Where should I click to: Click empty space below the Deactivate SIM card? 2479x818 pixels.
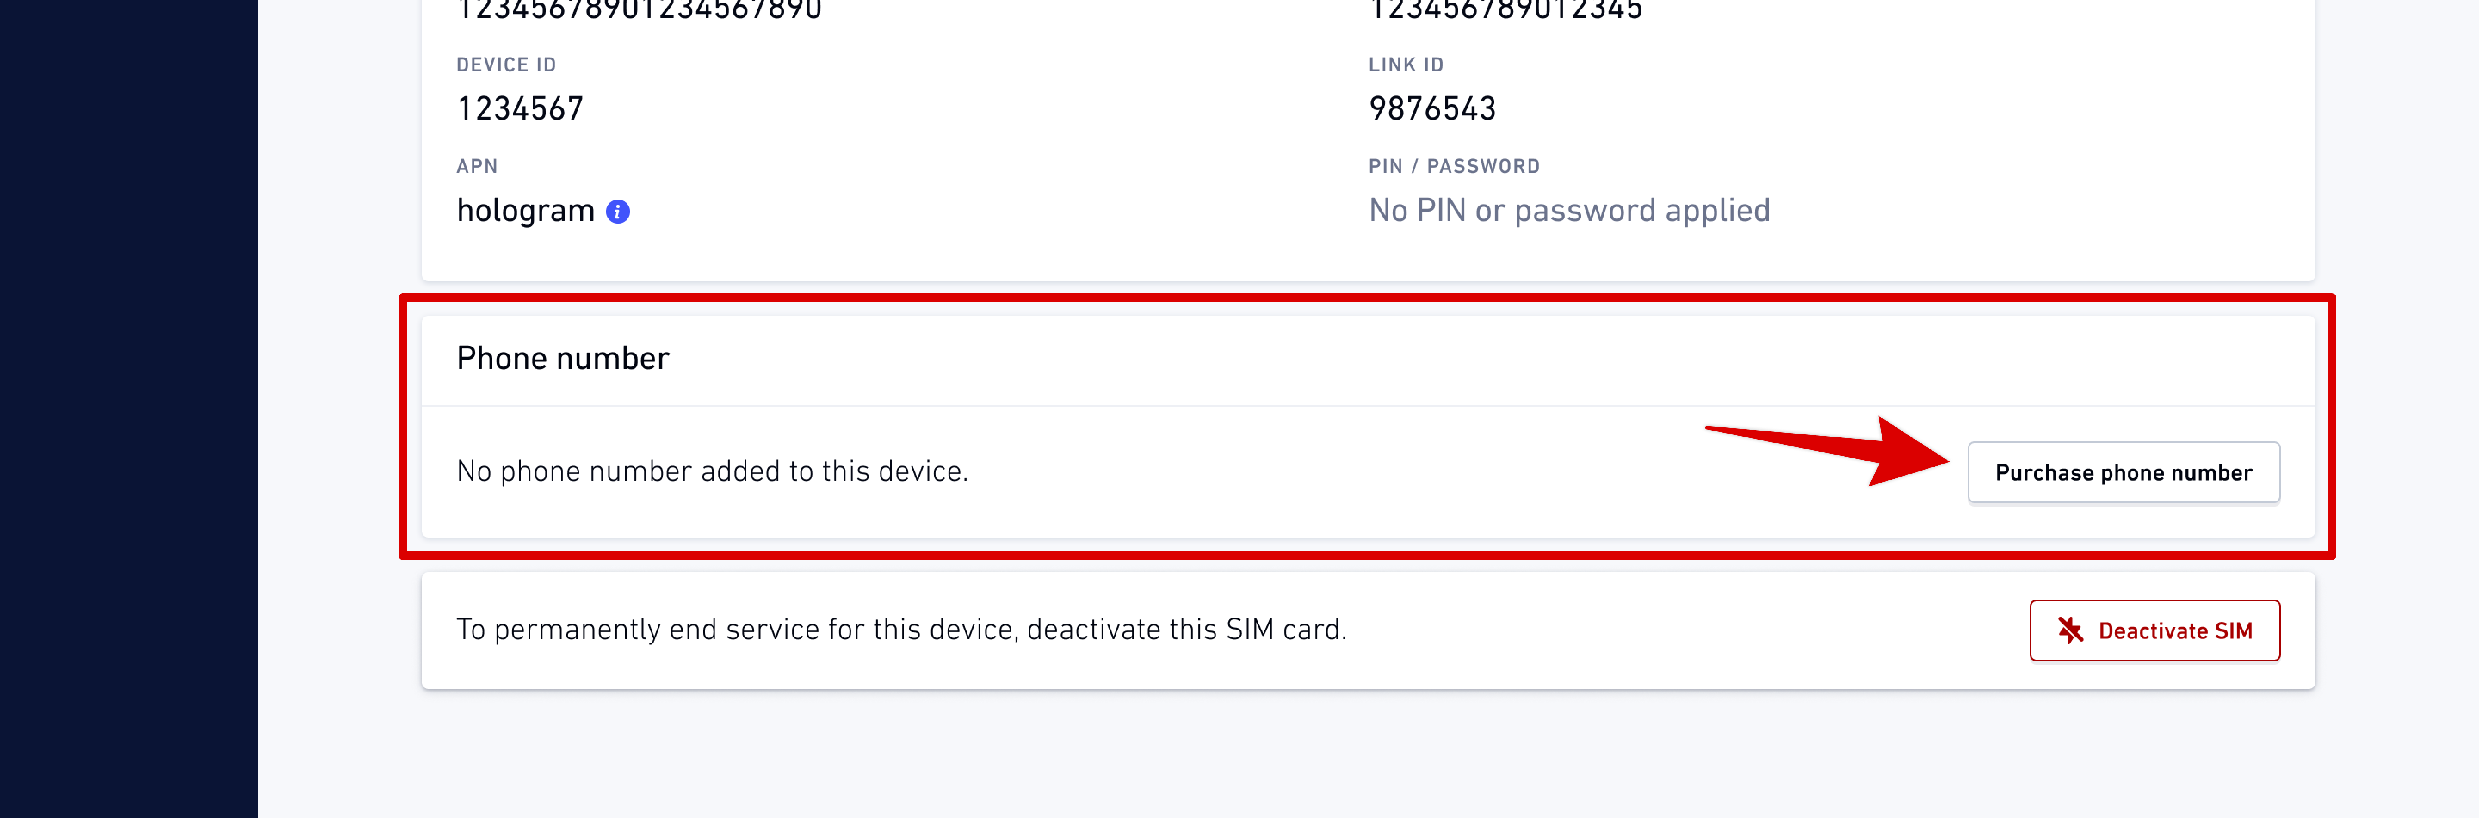(1366, 754)
